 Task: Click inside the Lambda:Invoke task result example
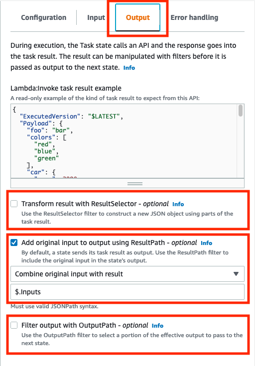[x=125, y=141]
